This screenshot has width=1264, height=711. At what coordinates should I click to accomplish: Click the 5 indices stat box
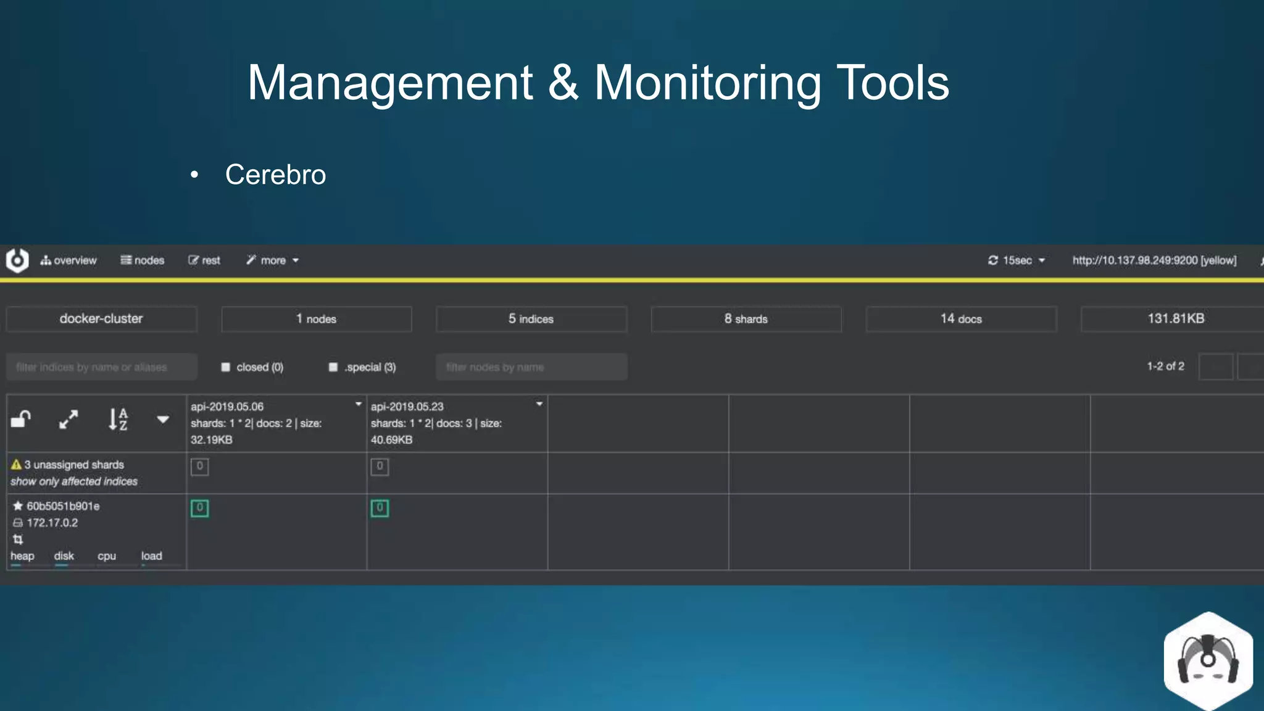coord(531,319)
